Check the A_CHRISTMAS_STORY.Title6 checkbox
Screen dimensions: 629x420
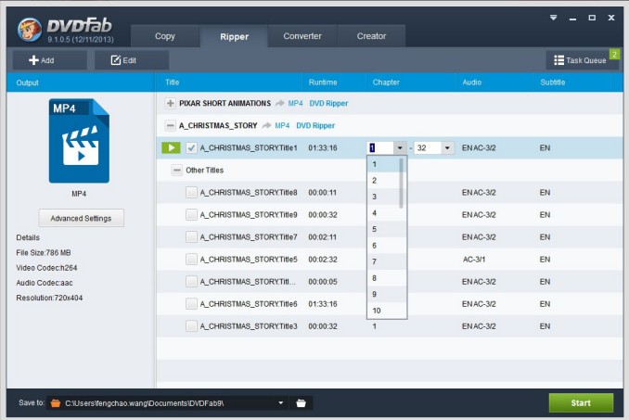click(x=191, y=304)
